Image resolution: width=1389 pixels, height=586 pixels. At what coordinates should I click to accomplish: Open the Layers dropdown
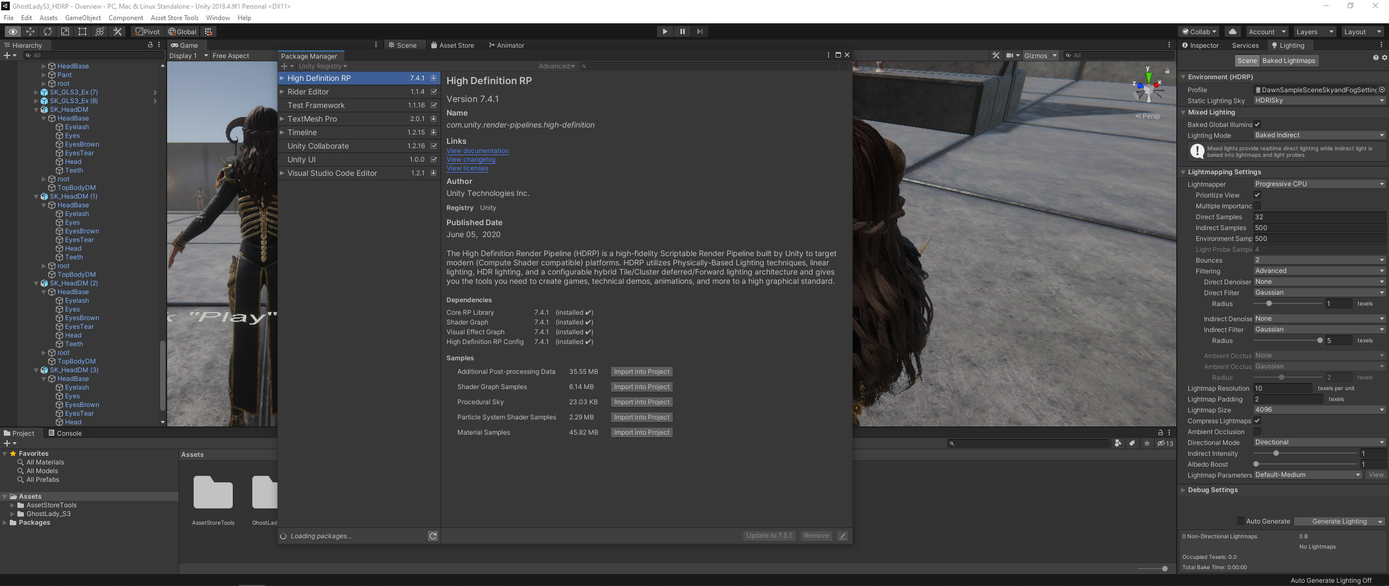[1314, 31]
